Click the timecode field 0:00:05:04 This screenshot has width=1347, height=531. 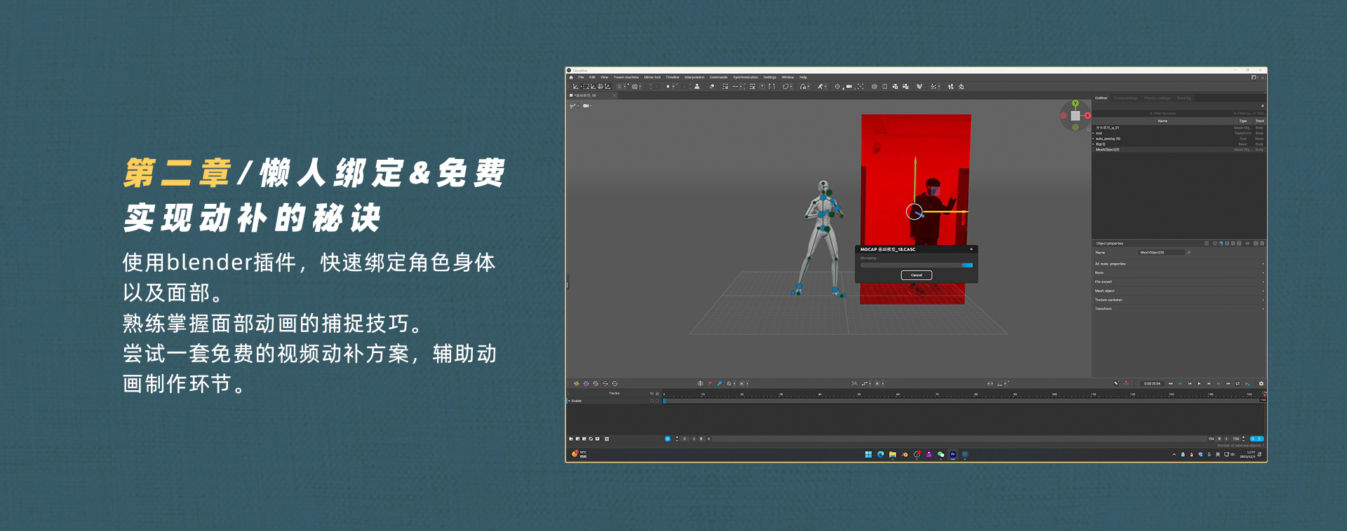(x=1152, y=383)
